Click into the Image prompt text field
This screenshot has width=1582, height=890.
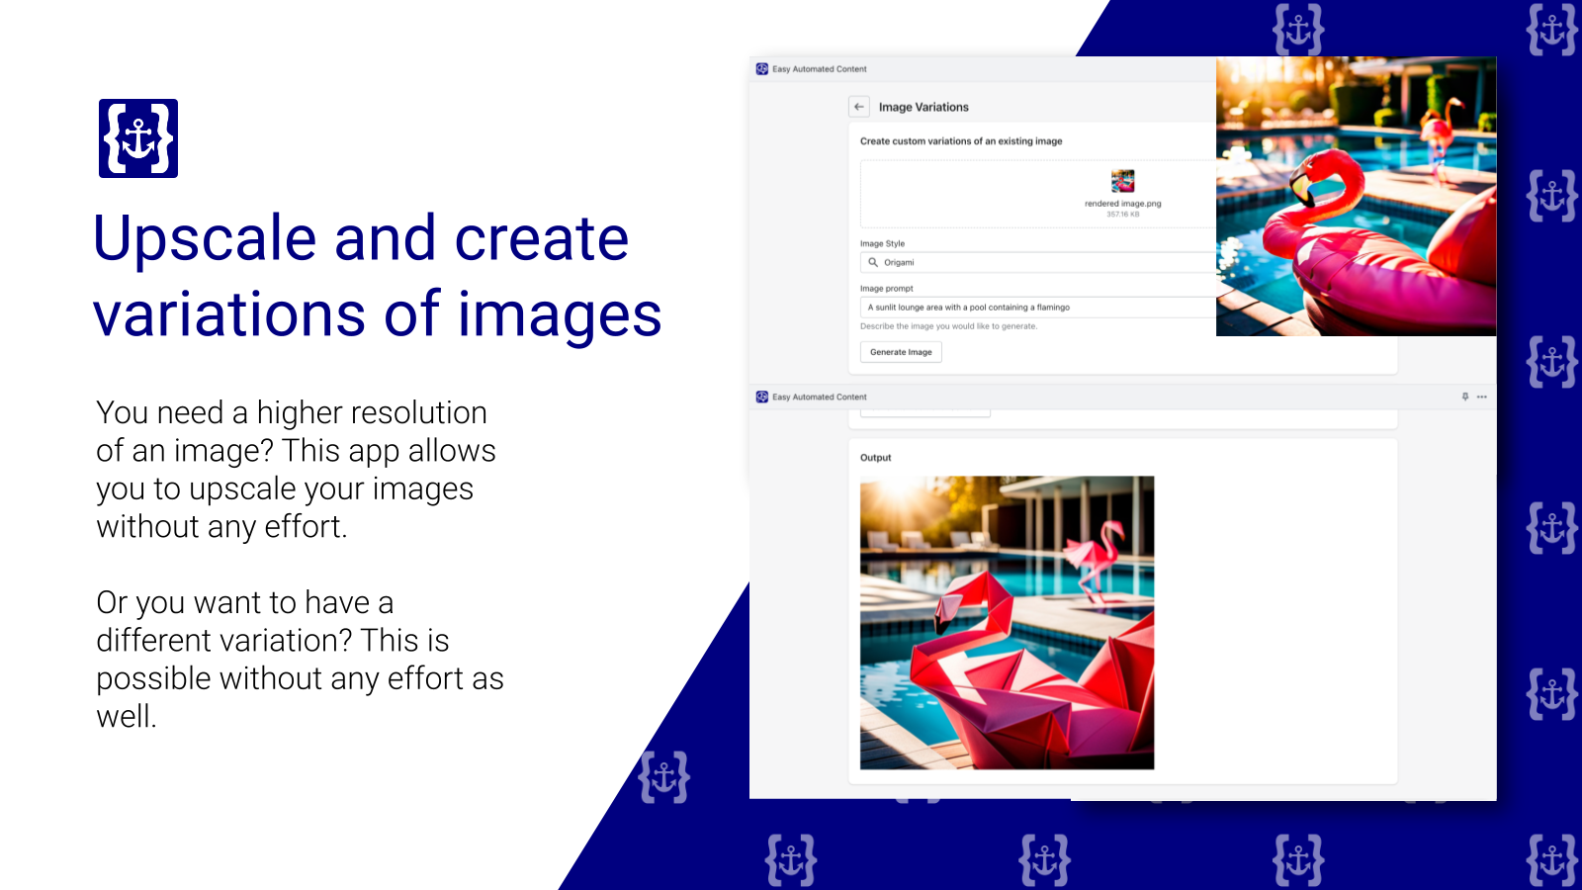[x=1038, y=308]
